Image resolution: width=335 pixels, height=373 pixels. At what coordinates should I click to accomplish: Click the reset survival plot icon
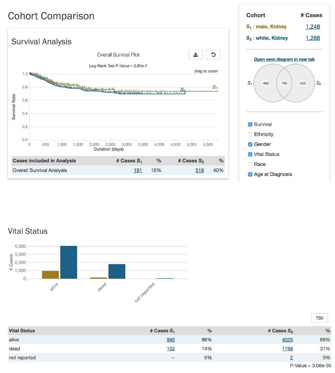[x=213, y=55]
